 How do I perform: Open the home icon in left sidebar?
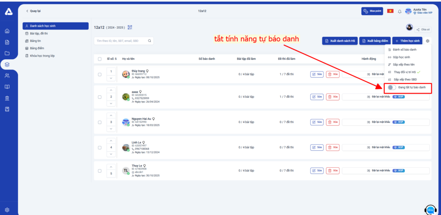click(7, 31)
